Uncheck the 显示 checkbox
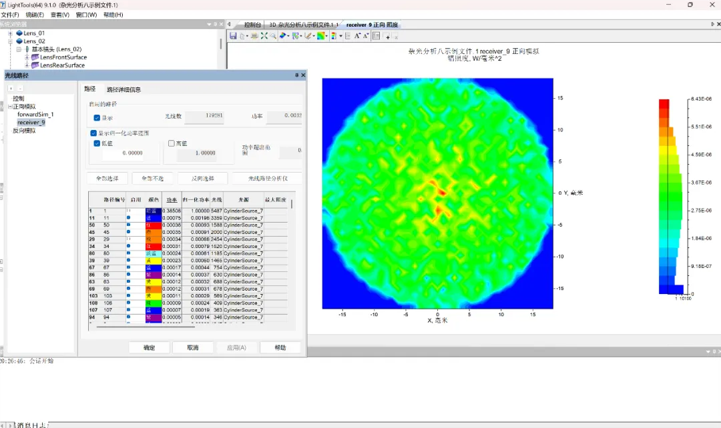The height and width of the screenshot is (428, 721). click(97, 117)
